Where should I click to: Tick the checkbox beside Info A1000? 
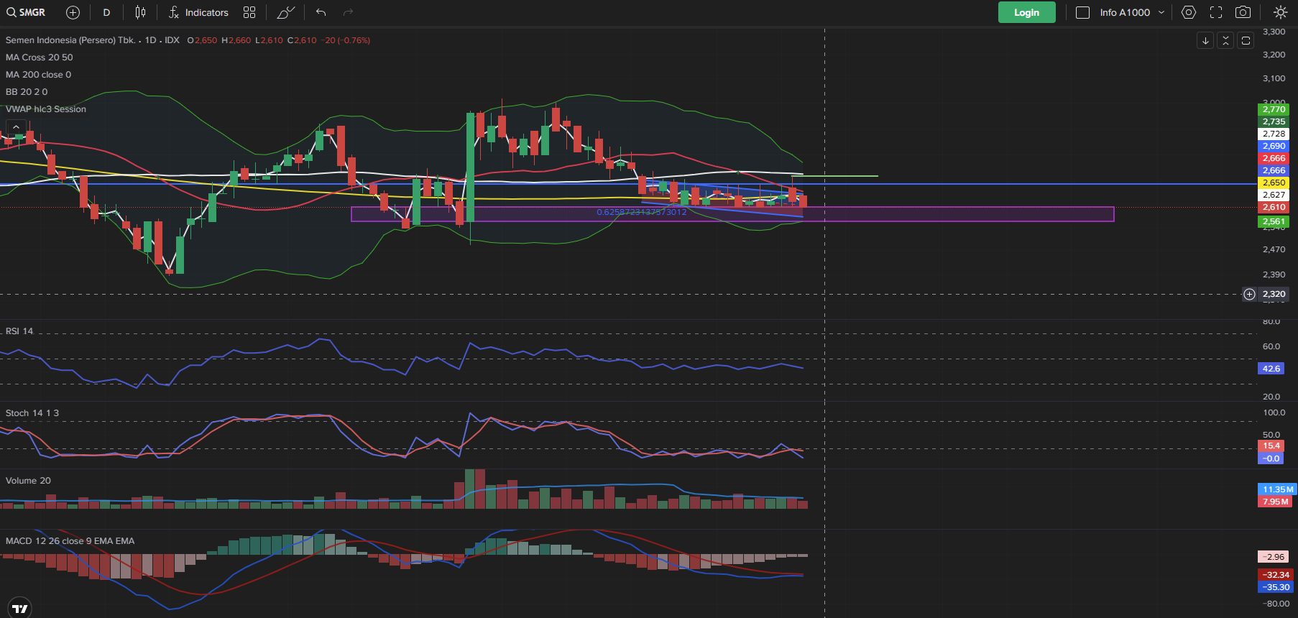[x=1082, y=12]
